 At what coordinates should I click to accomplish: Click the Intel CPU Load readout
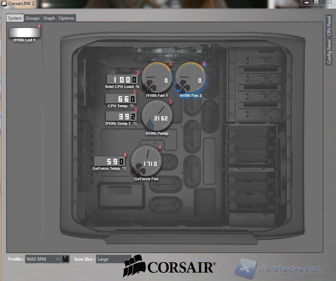point(122,80)
